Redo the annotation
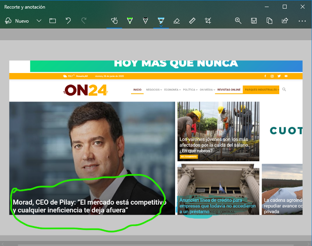This screenshot has width=312, height=246. pos(84,21)
